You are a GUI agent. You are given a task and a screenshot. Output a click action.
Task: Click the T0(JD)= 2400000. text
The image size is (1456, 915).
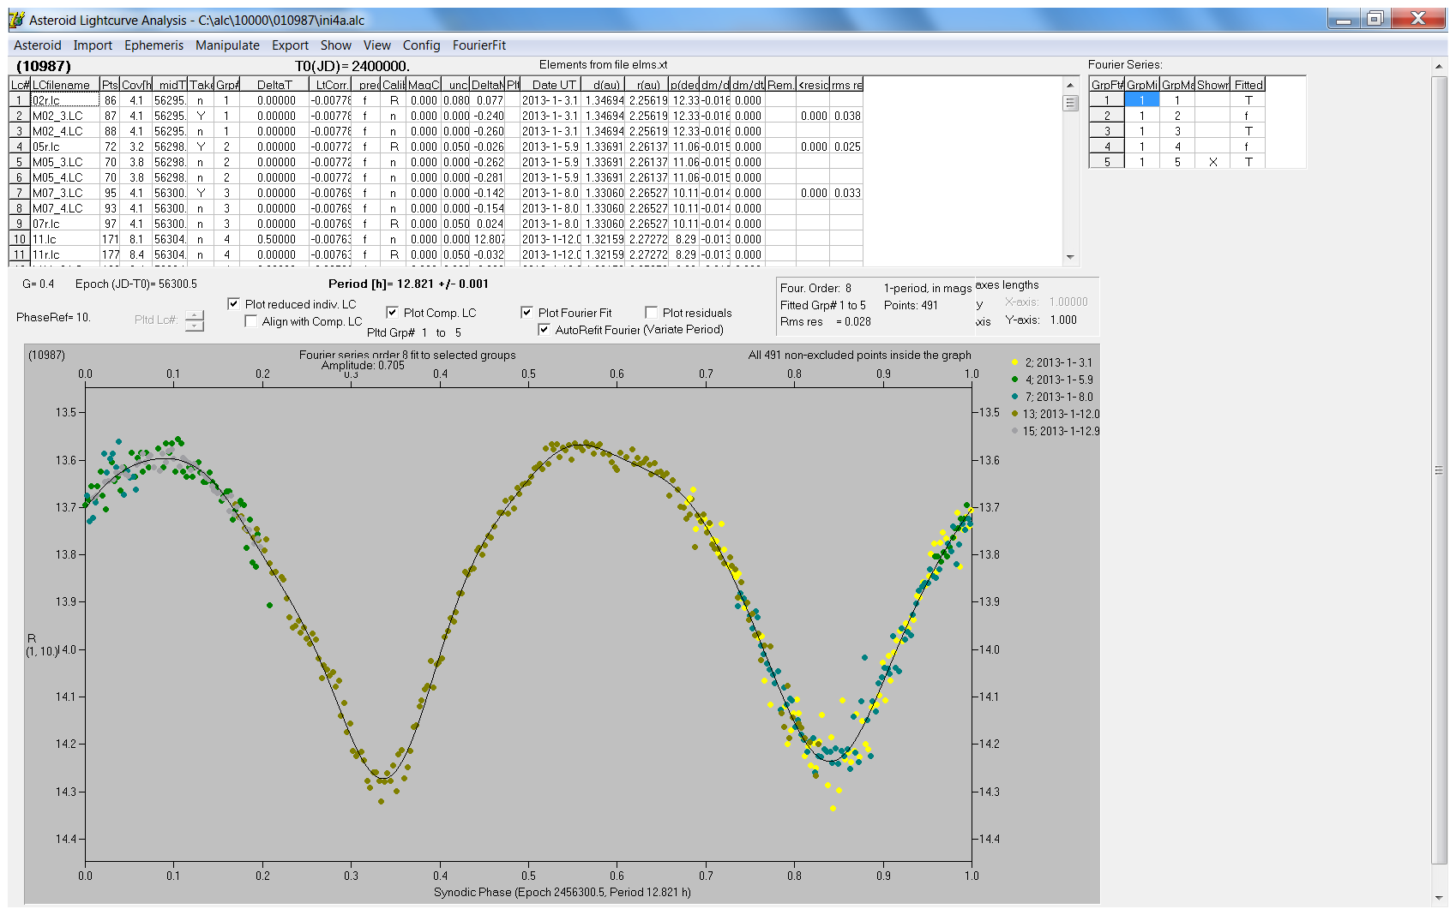coord(352,66)
